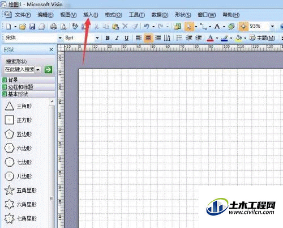Toggle Bold formatting
Image resolution: width=283 pixels, height=228 pixels.
[108, 38]
